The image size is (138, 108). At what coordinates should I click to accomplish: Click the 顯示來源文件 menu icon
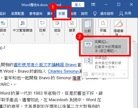coord(86,74)
